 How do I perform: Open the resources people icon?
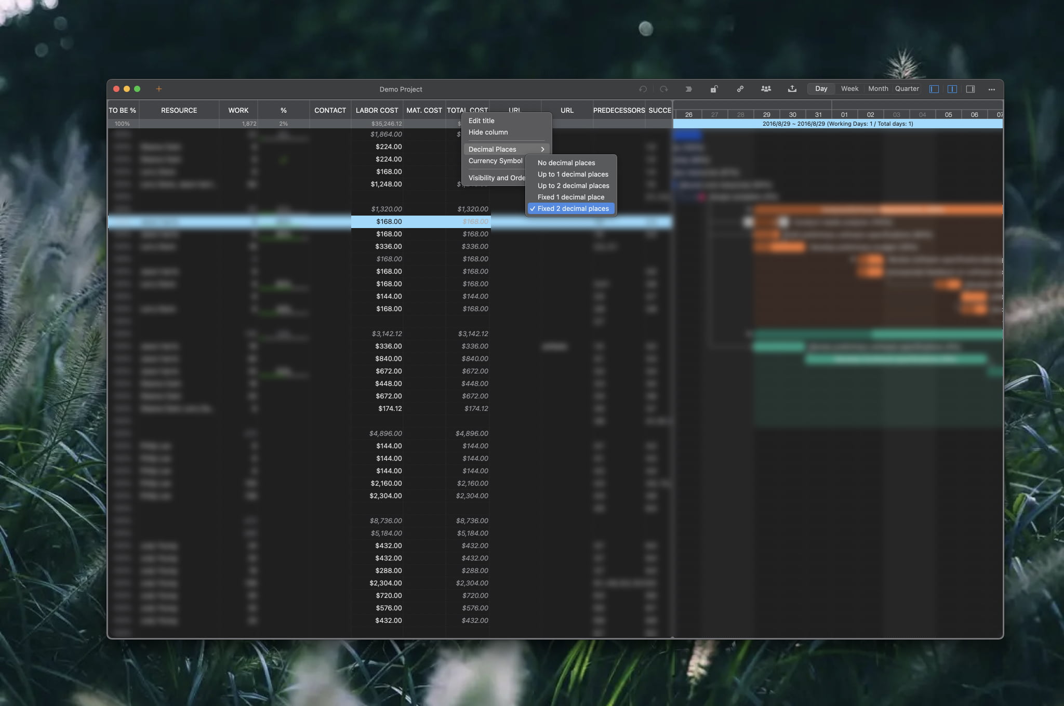766,89
